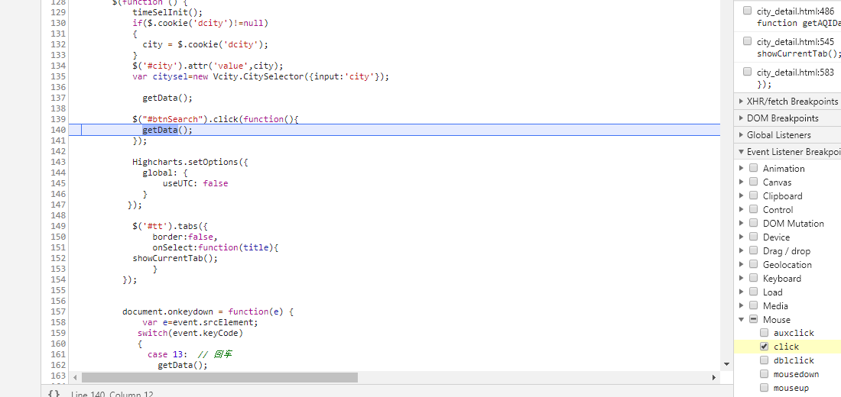Image resolution: width=841 pixels, height=397 pixels.
Task: Expand the Control event category arrow
Action: pos(742,209)
